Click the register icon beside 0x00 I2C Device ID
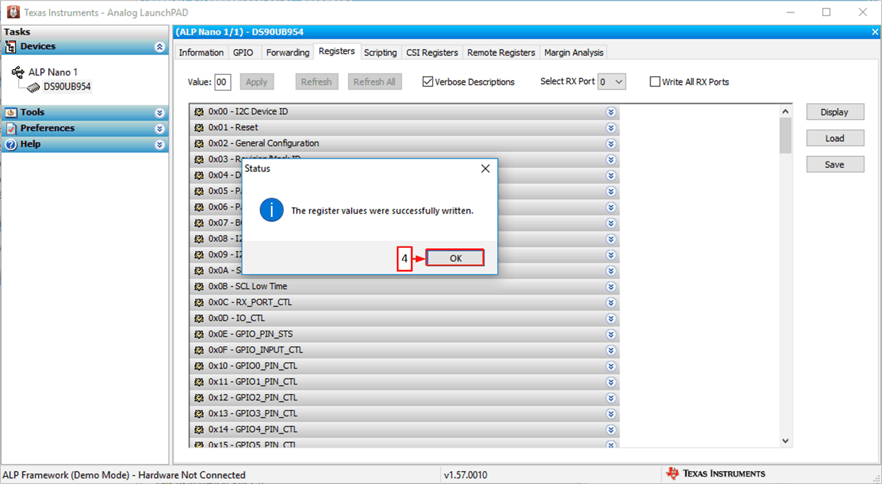The height and width of the screenshot is (484, 882). tap(199, 111)
